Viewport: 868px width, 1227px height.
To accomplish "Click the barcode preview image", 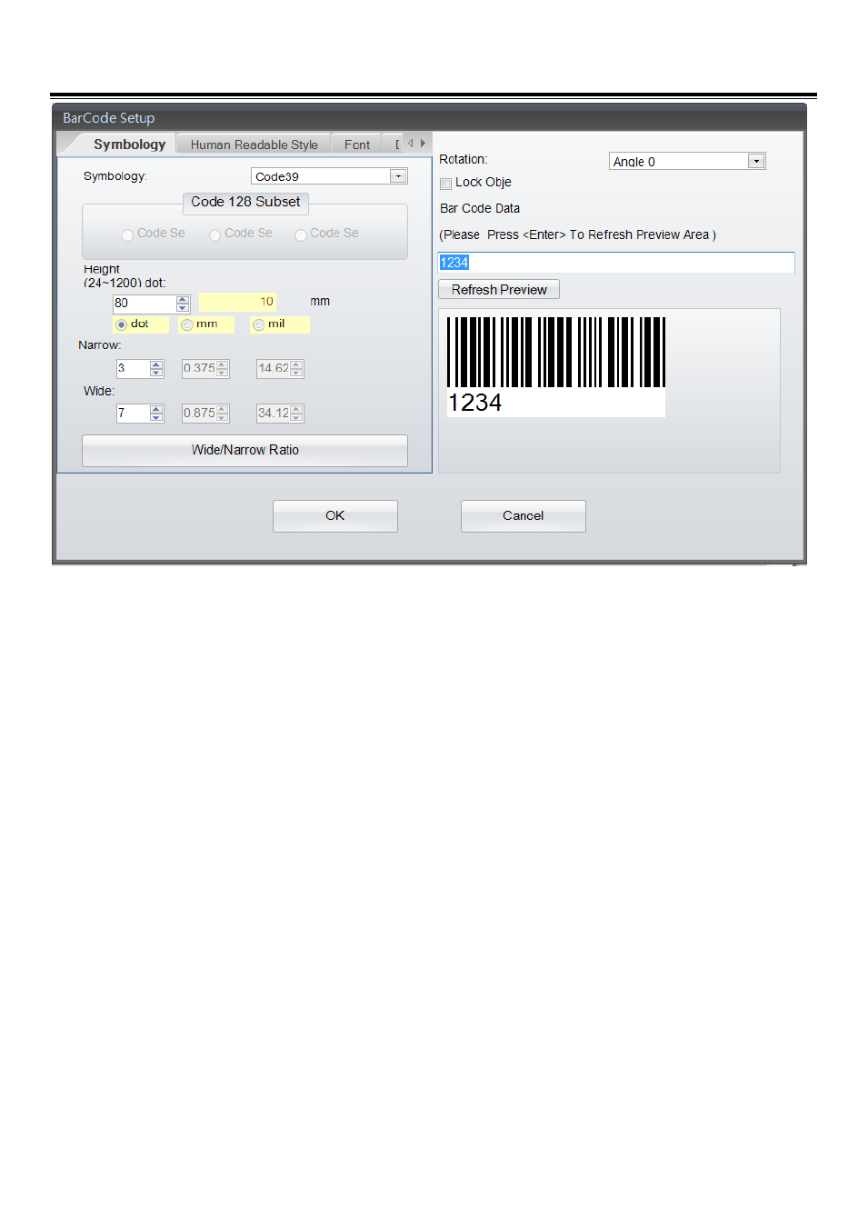I will pyautogui.click(x=555, y=365).
